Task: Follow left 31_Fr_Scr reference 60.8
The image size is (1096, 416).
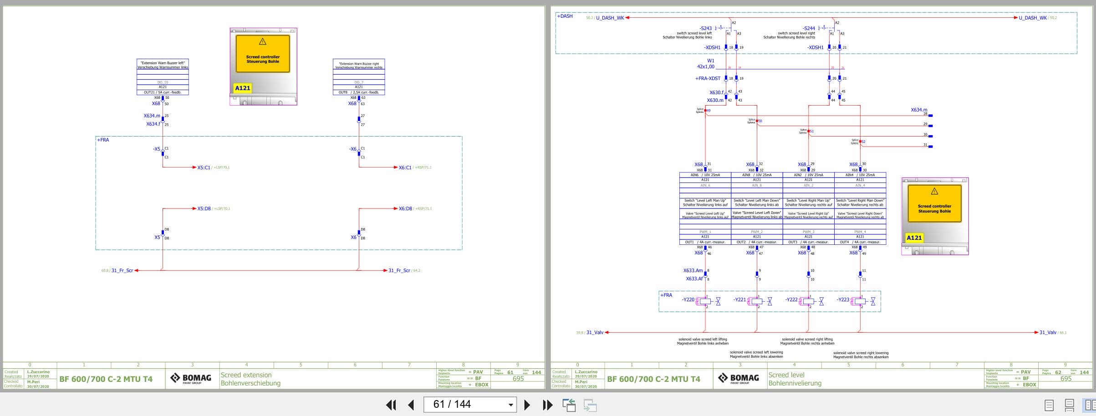Action: pyautogui.click(x=117, y=270)
